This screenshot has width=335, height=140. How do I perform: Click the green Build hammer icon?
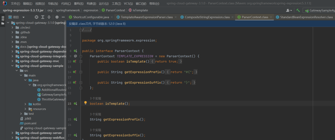(x=298, y=10)
